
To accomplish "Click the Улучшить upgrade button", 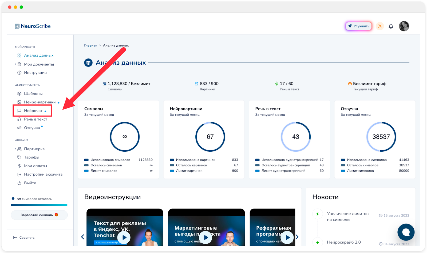I will 359,26.
